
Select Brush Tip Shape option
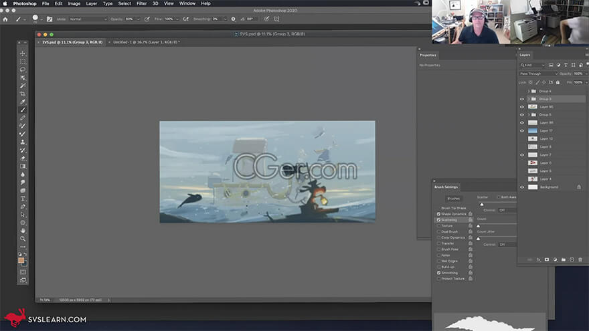(453, 208)
